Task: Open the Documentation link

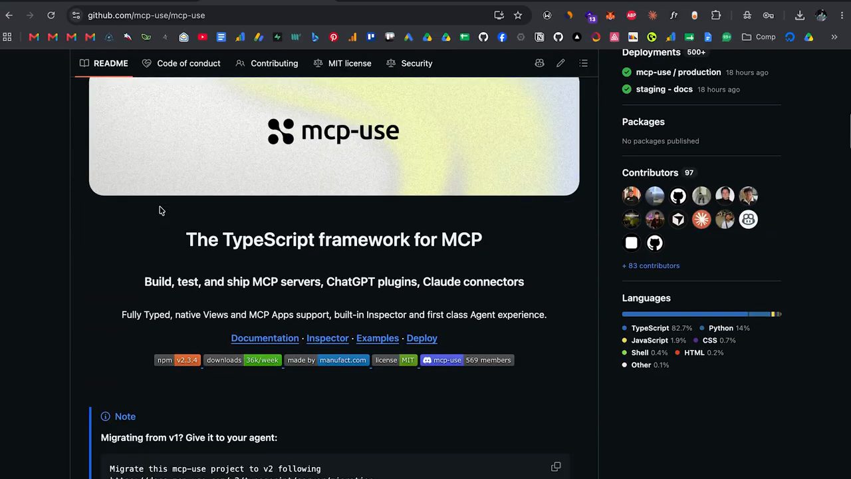Action: point(265,338)
